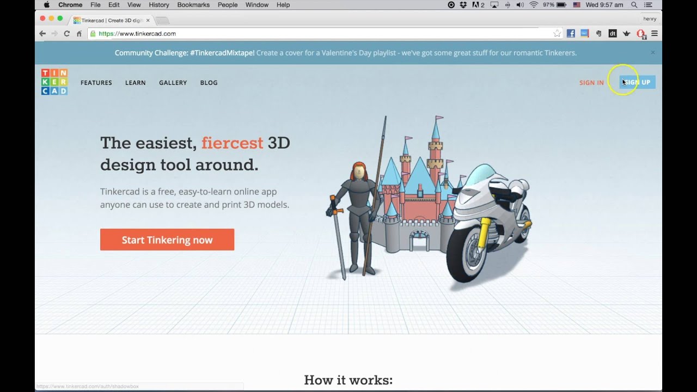This screenshot has height=392, width=697.
Task: Click the 'How it works:' heading
Action: 348,380
